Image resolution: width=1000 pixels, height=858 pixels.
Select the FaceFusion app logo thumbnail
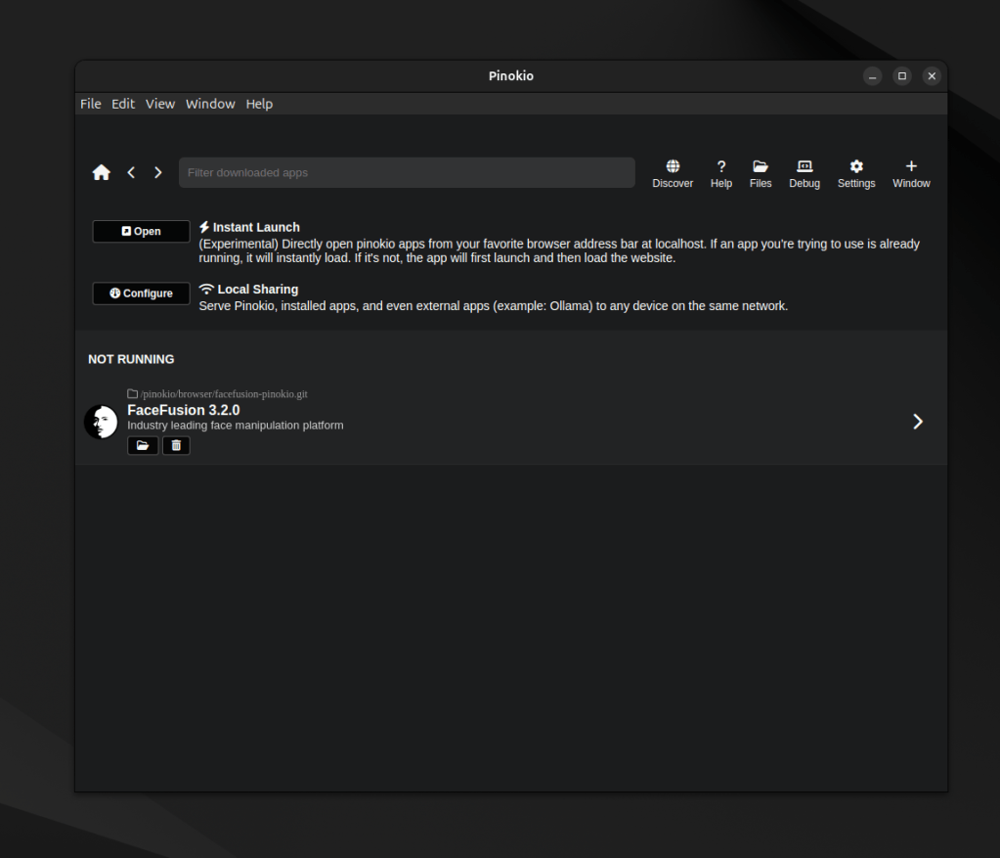(101, 422)
